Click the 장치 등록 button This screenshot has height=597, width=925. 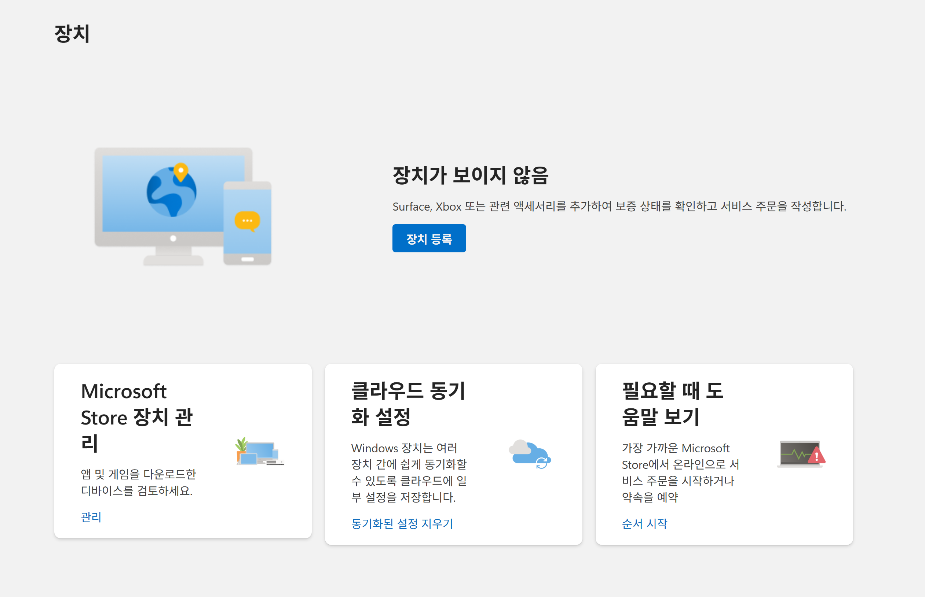[429, 238]
